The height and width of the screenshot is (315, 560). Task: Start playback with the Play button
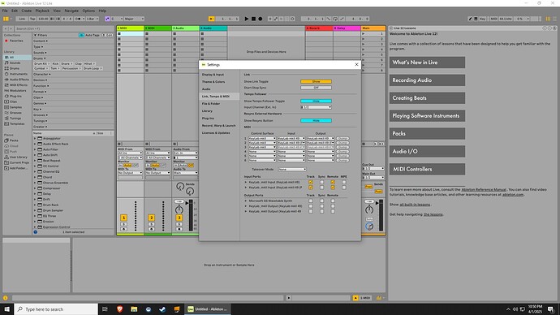click(247, 19)
